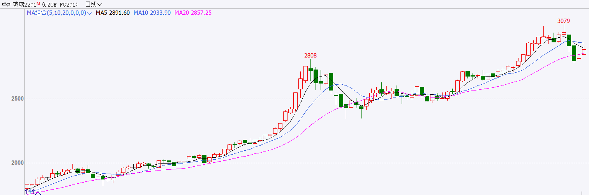589x195 pixels.
Task: Click the 111天 day count label
Action: [x=33, y=192]
